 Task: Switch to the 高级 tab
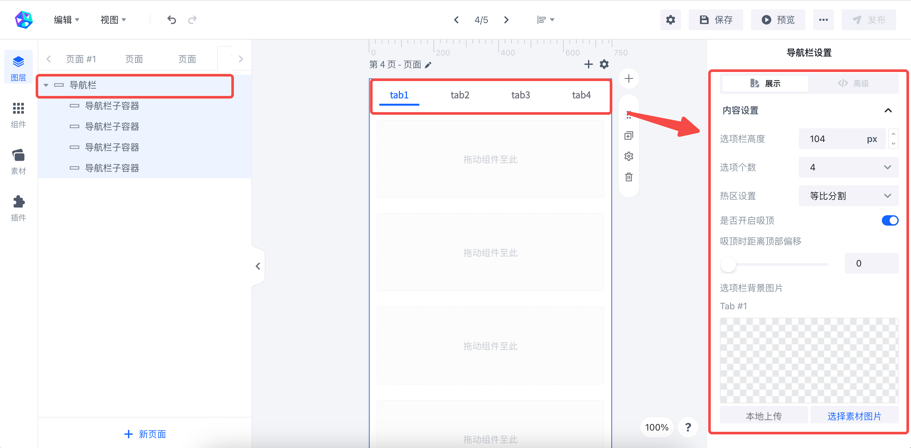tap(853, 84)
